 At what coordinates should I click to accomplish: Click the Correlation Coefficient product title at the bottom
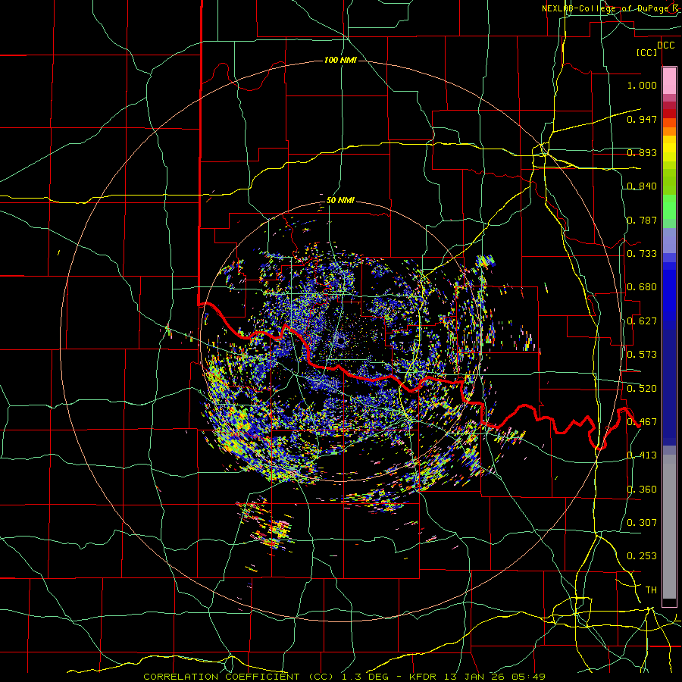[x=239, y=677]
